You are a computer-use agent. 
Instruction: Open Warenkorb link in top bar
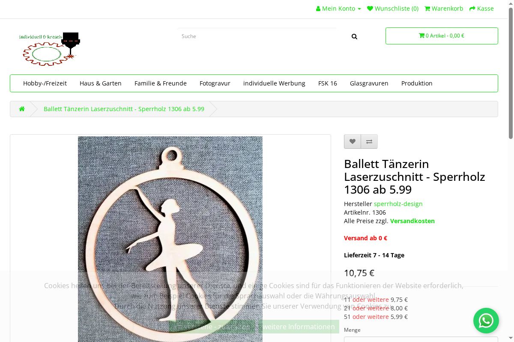click(444, 9)
